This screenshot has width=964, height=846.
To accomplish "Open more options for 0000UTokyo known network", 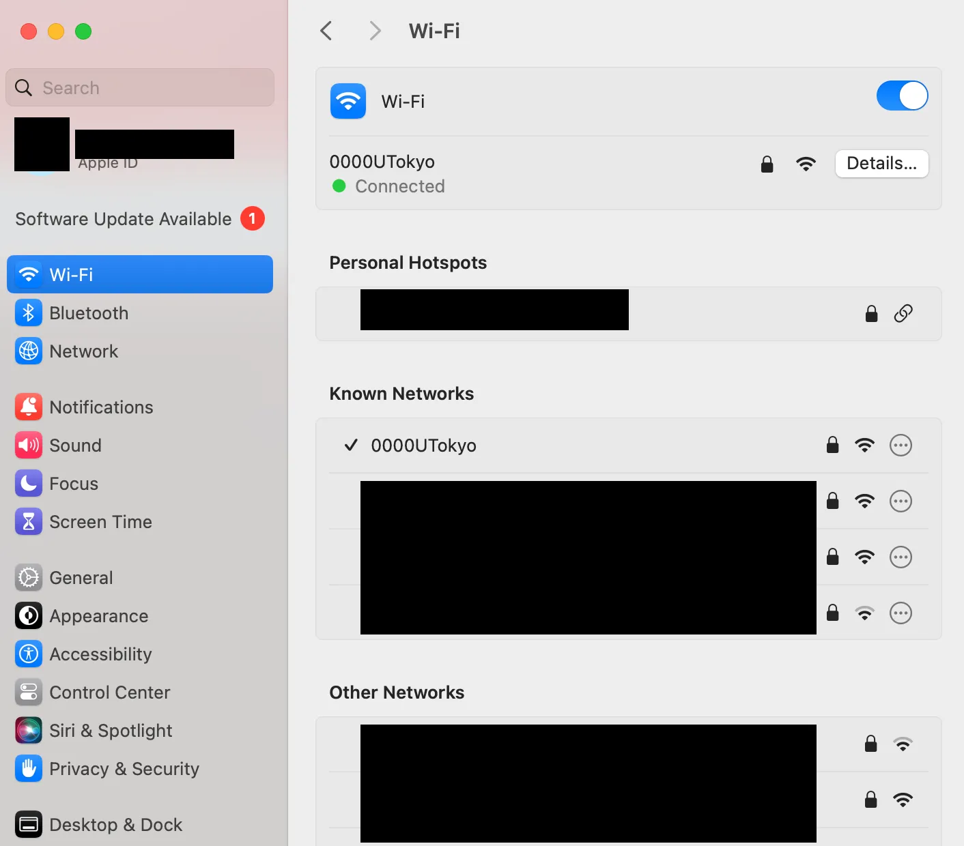I will point(901,446).
